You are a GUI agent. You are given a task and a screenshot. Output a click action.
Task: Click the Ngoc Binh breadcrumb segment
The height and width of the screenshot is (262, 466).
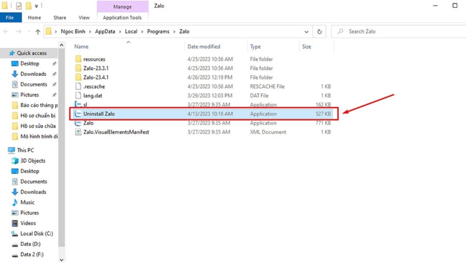pyautogui.click(x=73, y=31)
